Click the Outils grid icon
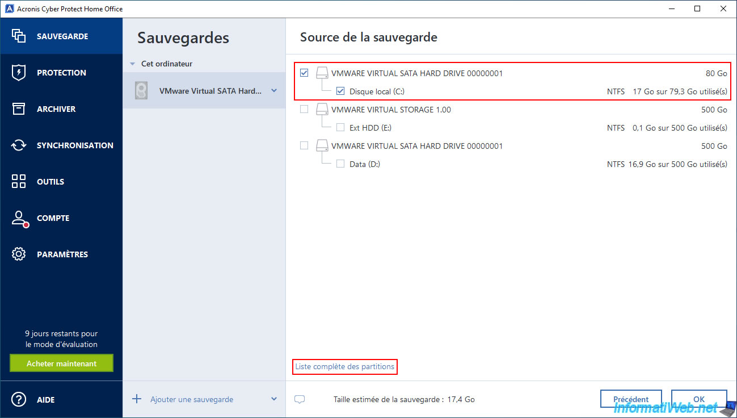The height and width of the screenshot is (418, 737). click(19, 182)
